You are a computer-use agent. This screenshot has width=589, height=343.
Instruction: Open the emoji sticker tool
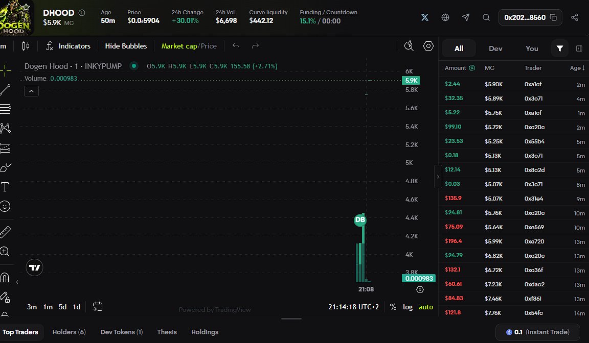click(5, 206)
